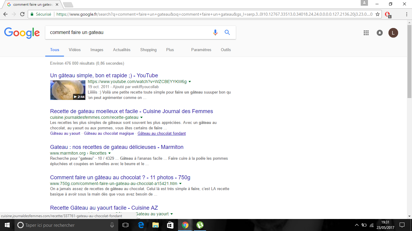412x231 pixels.
Task: Open the Chrome three-dot menu
Action: point(407,14)
